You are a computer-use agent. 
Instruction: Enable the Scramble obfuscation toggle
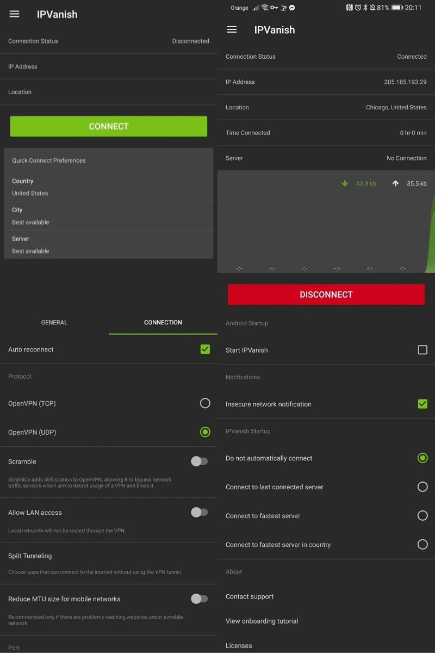pos(200,461)
